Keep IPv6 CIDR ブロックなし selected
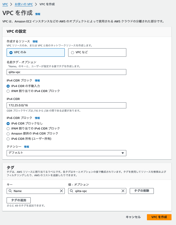This screenshot has height=225, width=176. click(x=8, y=123)
